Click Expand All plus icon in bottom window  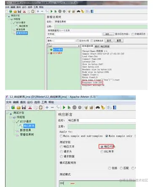coord(47,108)
